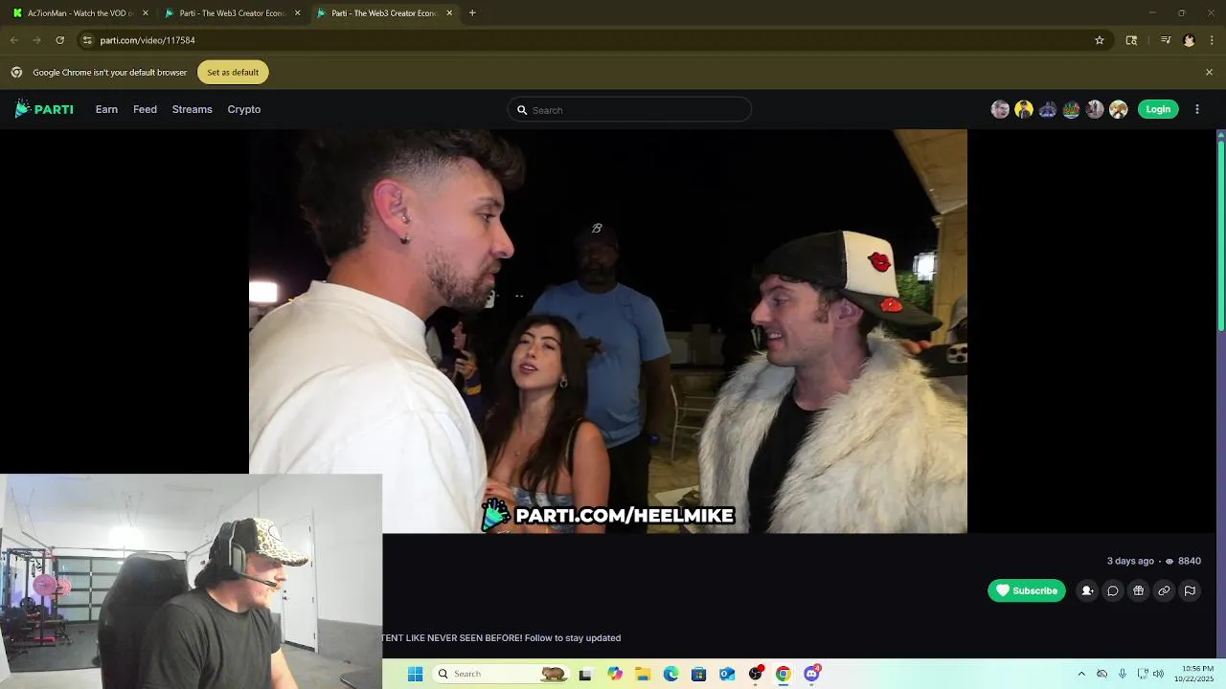Open OBS Studio from the taskbar
This screenshot has width=1226, height=689.
756,674
